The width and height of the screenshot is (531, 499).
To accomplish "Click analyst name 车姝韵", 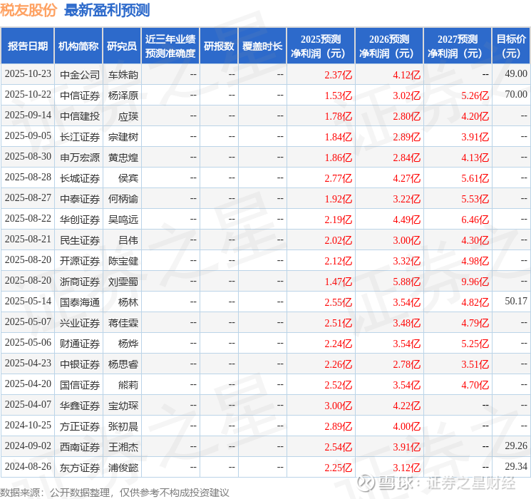I will pos(123,75).
